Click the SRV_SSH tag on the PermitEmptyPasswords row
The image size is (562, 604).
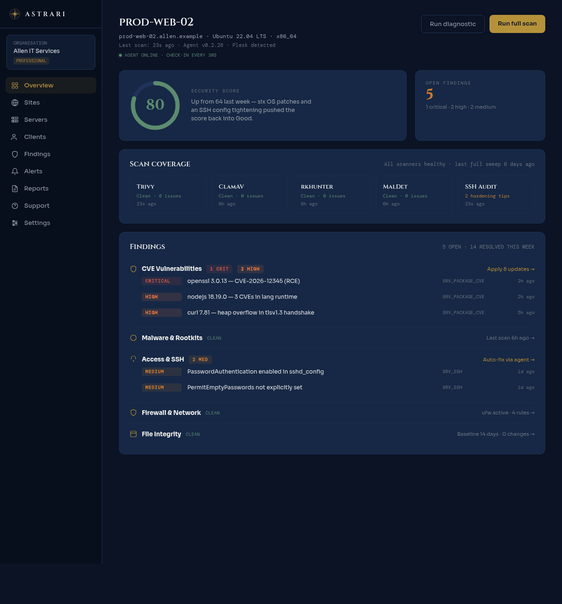click(x=452, y=387)
